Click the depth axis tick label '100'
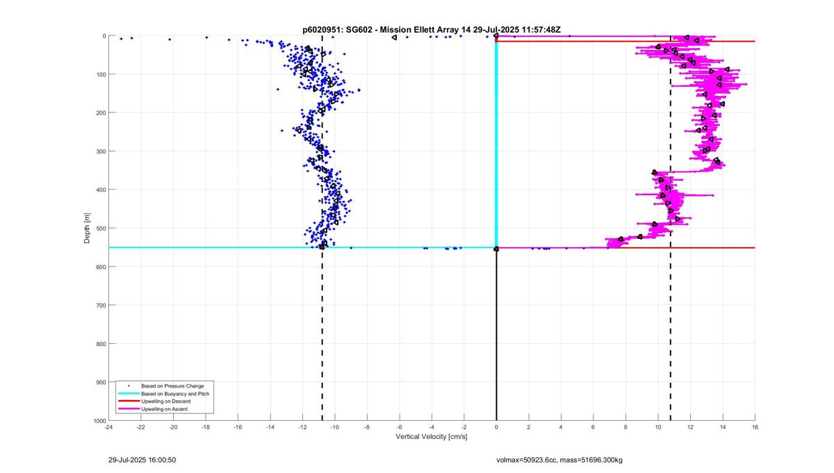The width and height of the screenshot is (834, 473). [x=100, y=74]
